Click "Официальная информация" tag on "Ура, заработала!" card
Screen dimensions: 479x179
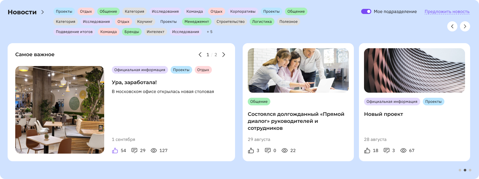140,70
